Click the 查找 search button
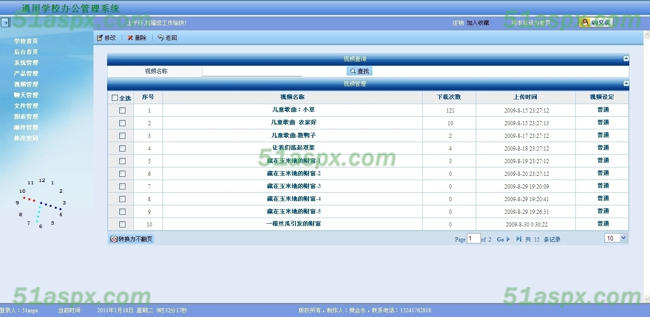The image size is (650, 317). 359,71
